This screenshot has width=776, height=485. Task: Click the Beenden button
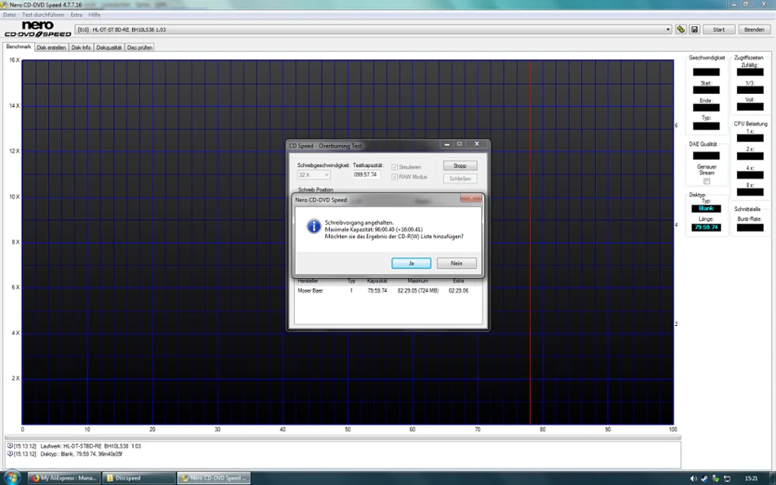[754, 29]
